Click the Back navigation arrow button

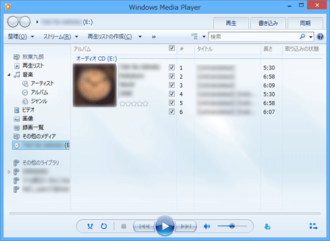tap(13, 22)
